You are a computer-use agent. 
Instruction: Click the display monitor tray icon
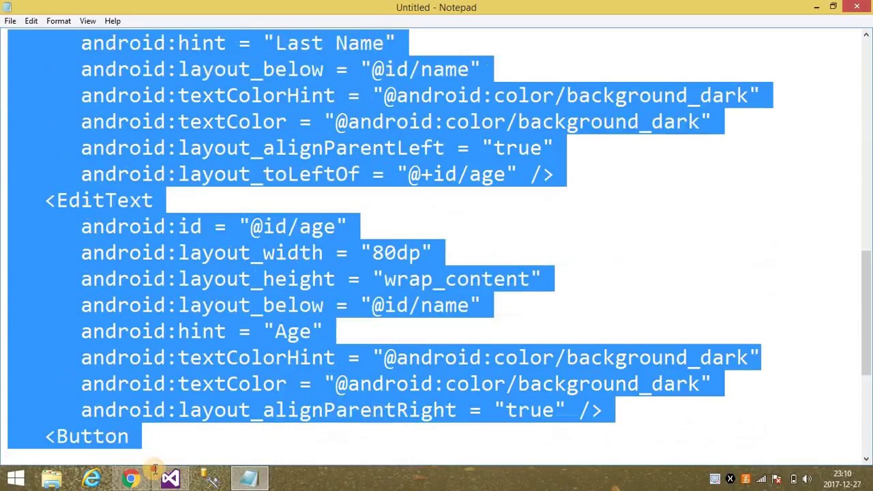[715, 479]
